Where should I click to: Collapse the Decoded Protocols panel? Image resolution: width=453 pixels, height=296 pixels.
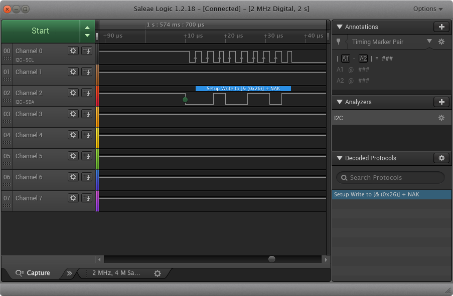click(x=340, y=158)
